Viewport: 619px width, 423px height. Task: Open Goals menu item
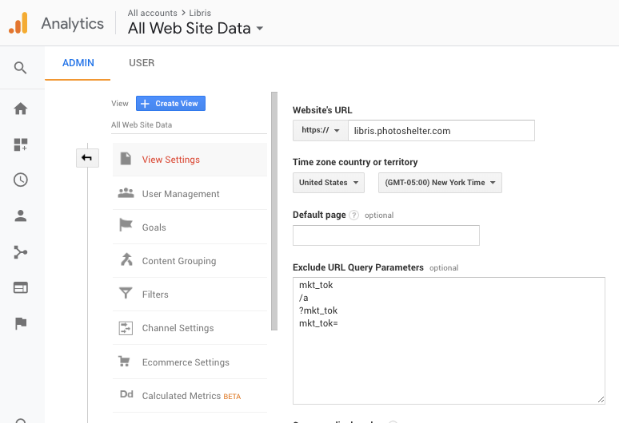(190, 227)
